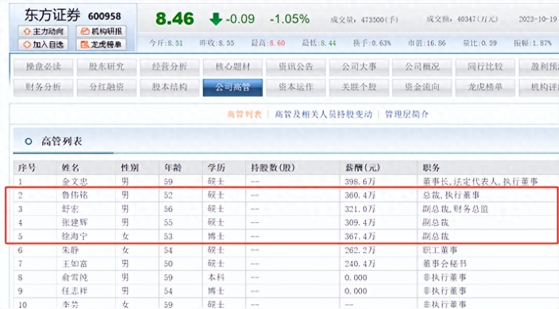The width and height of the screenshot is (559, 309).
Task: Select name 朱静 in row 6
Action: [x=70, y=250]
